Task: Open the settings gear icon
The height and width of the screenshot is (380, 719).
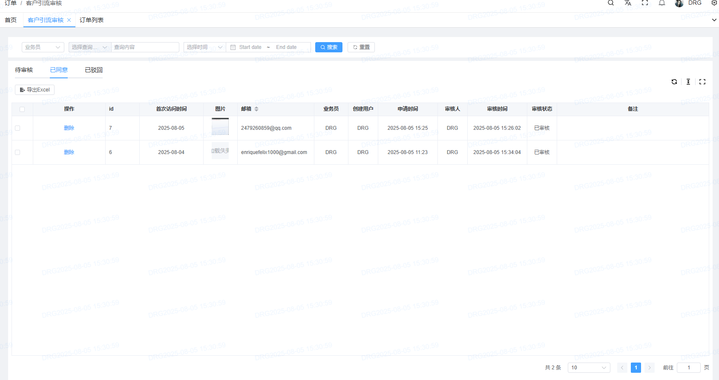Action: pyautogui.click(x=714, y=3)
